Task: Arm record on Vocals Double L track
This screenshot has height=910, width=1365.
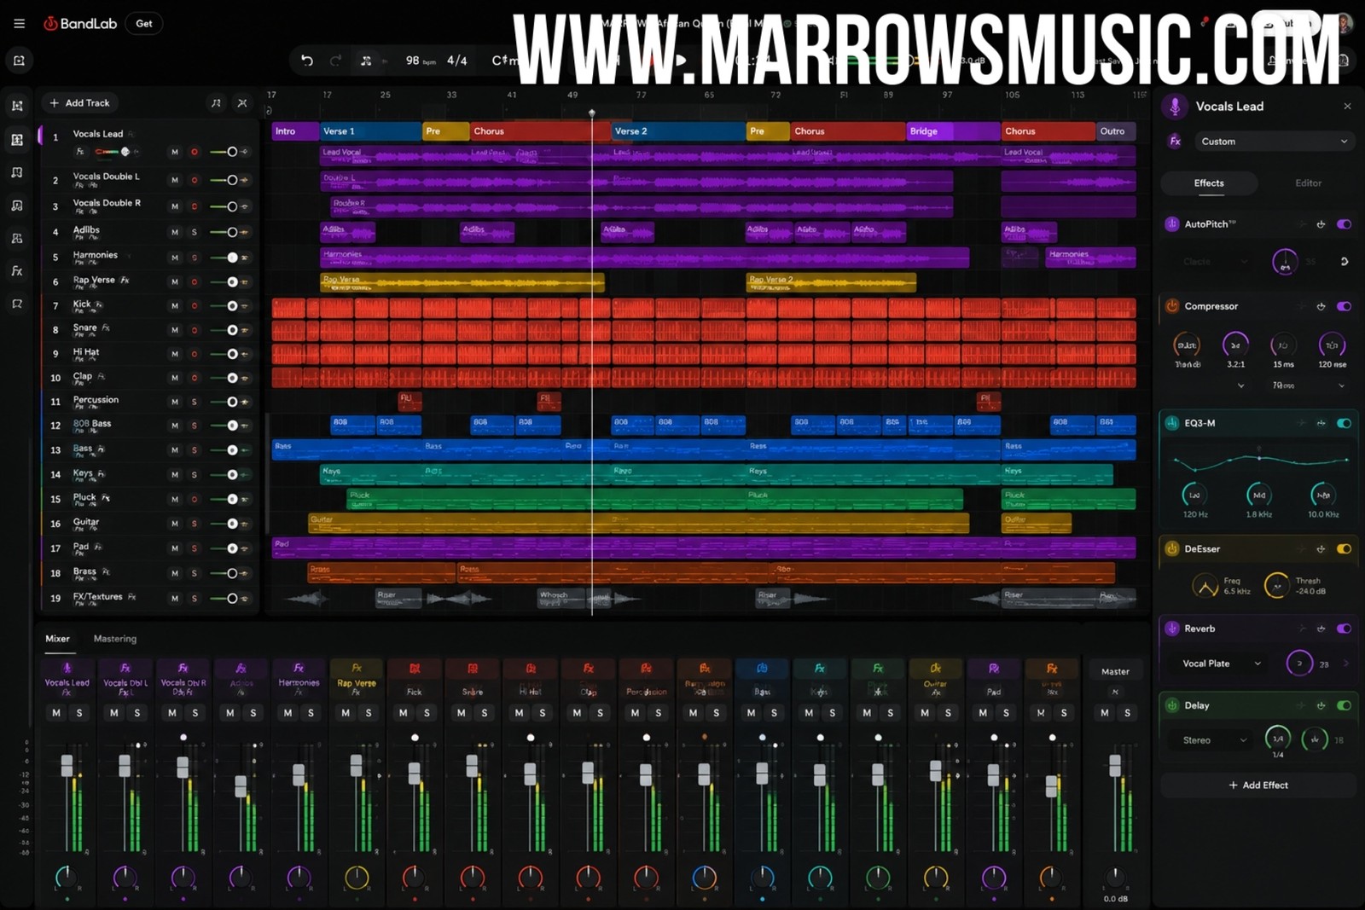Action: tap(195, 180)
